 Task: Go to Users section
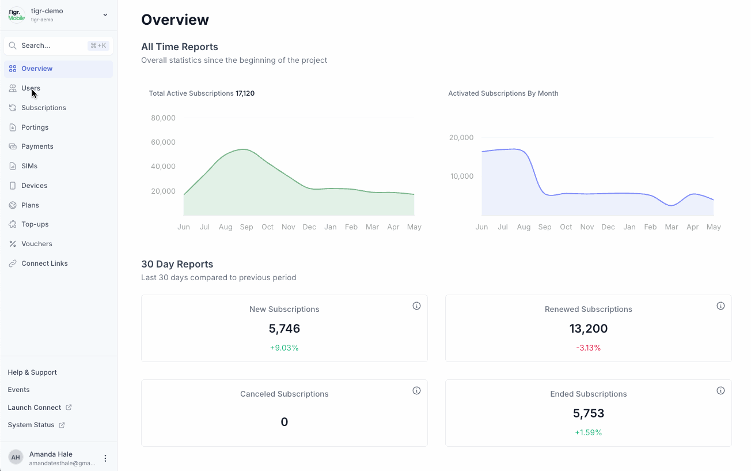pyautogui.click(x=31, y=88)
